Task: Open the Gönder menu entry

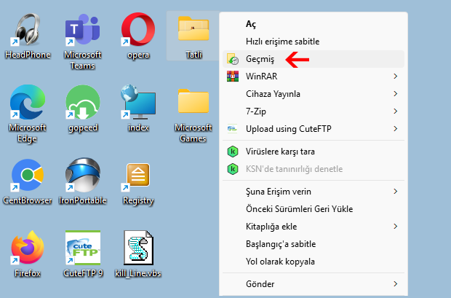Action: [314, 284]
